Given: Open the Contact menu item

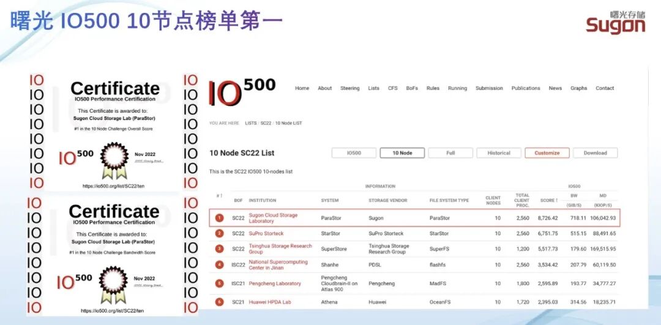Looking at the screenshot, I should [x=605, y=88].
